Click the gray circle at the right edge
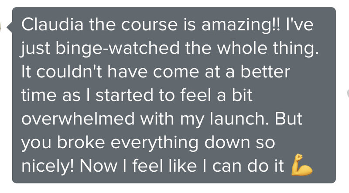 348,93
